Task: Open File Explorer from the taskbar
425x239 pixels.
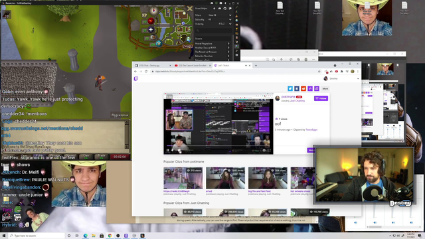Action: [94, 236]
